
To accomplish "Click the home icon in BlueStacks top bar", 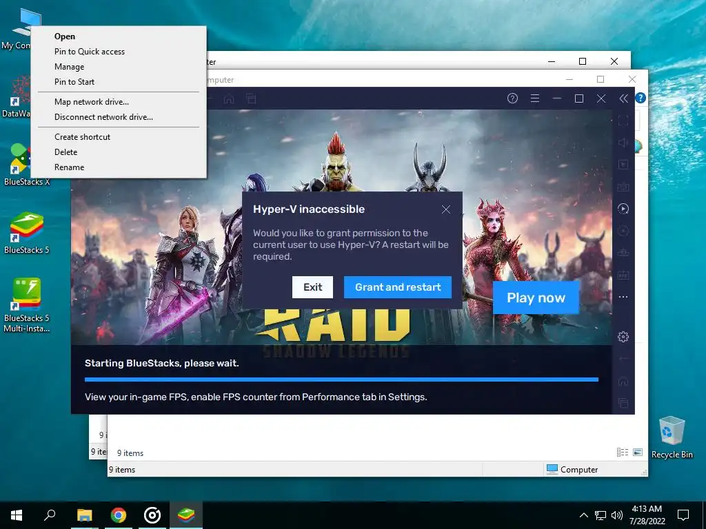I will point(229,98).
